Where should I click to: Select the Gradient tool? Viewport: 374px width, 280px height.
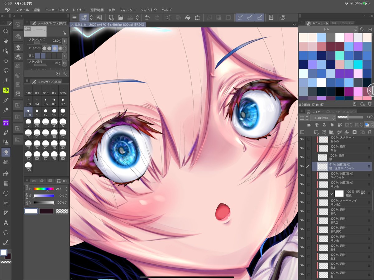pos(6,183)
